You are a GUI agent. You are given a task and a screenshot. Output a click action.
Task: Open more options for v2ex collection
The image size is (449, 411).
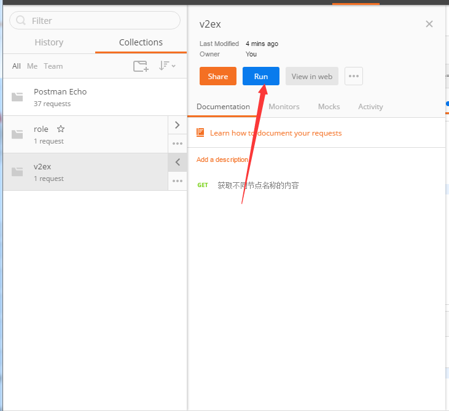[178, 181]
